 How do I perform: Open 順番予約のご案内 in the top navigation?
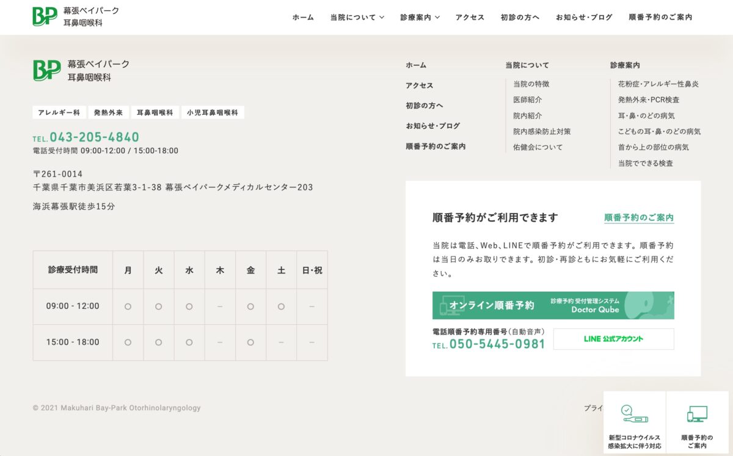(660, 18)
